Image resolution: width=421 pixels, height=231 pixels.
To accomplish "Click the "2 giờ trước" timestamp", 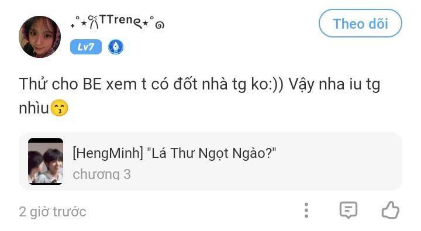I will coord(53,212).
